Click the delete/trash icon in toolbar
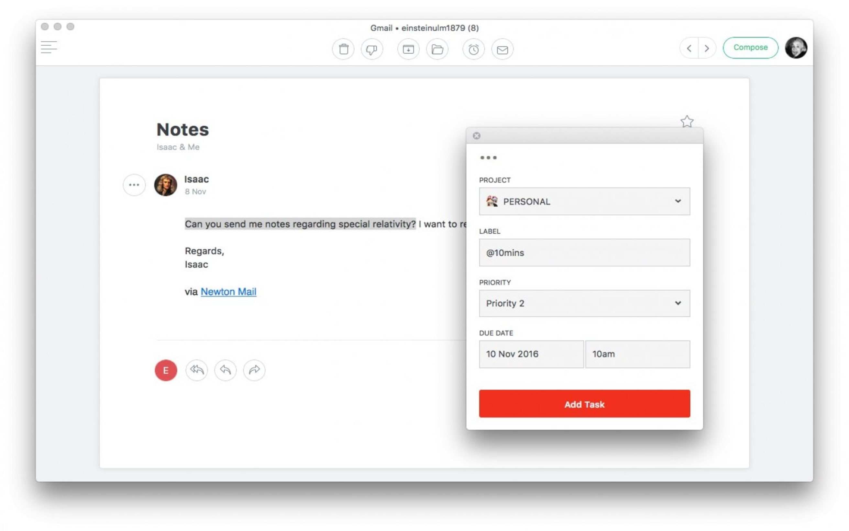Screen dimensions: 849x531 click(344, 49)
